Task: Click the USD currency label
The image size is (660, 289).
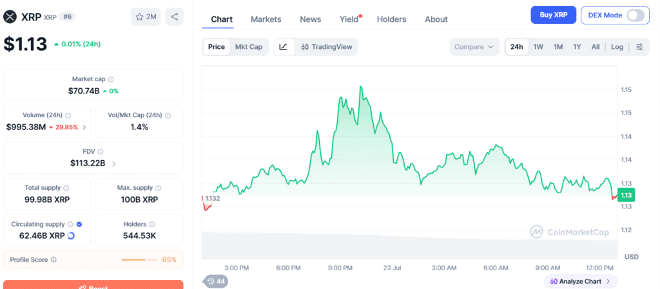Action: (x=631, y=257)
